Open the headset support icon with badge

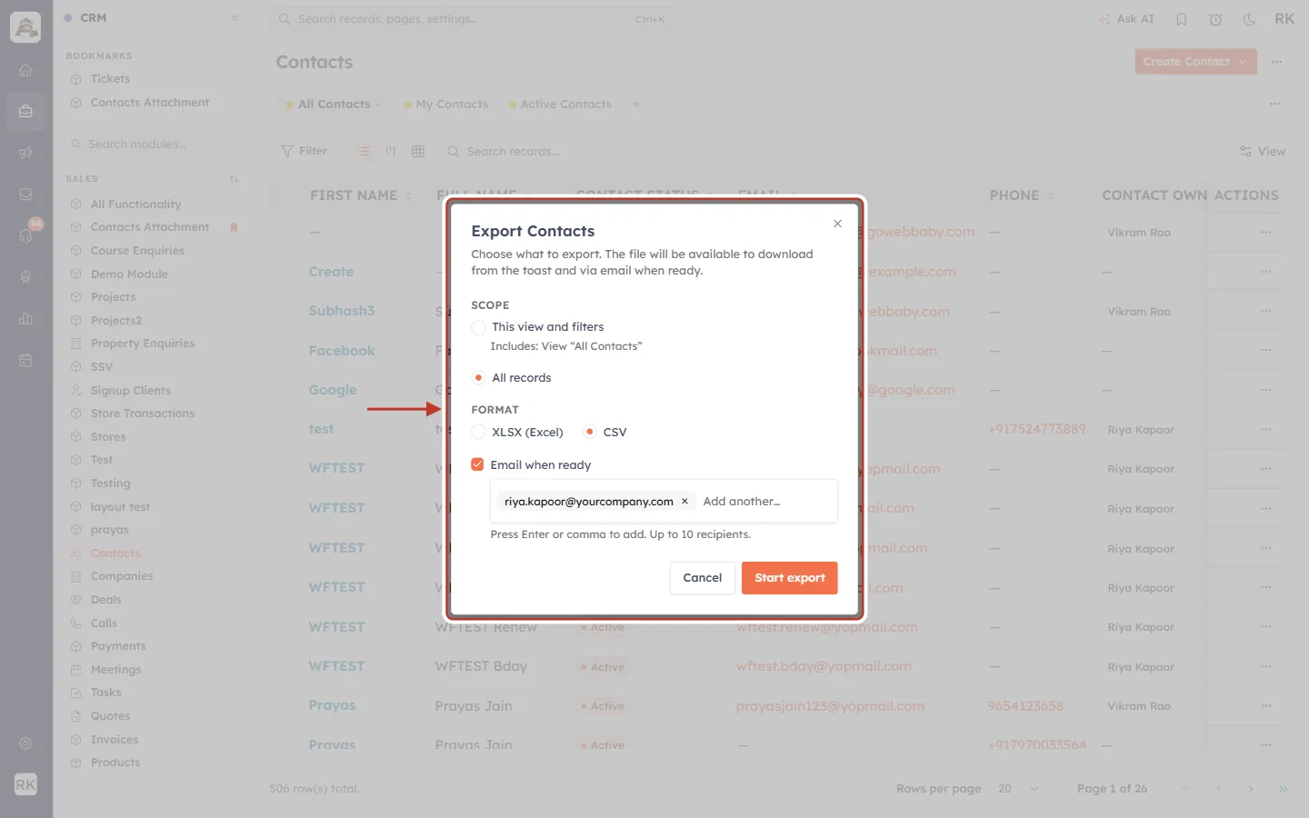click(25, 235)
